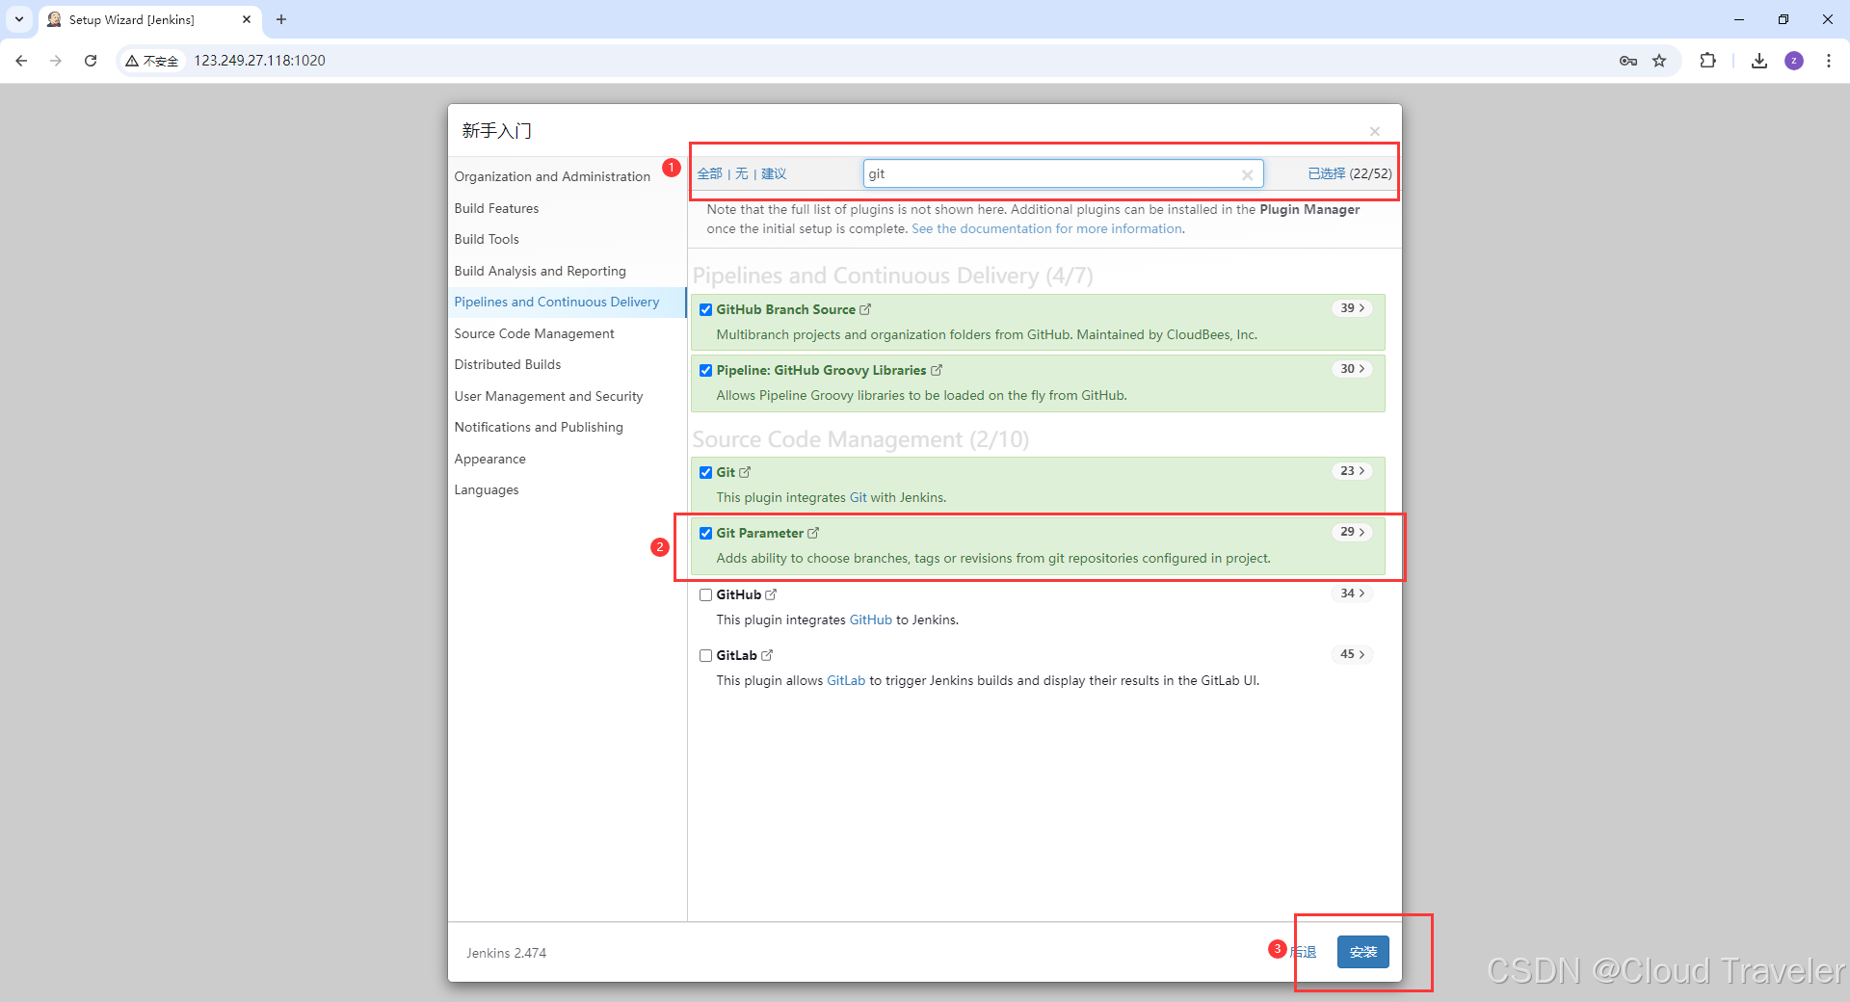Screen dimensions: 1850x1002
Task: Uncheck the Git plugin
Action: 706,472
